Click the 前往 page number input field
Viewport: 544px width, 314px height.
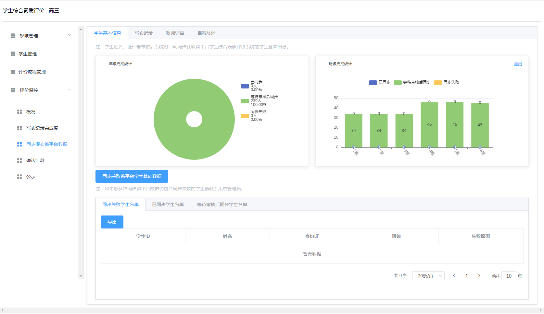[509, 276]
